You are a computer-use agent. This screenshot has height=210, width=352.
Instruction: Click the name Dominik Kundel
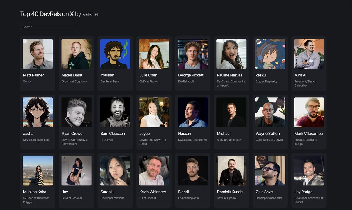pyautogui.click(x=231, y=192)
